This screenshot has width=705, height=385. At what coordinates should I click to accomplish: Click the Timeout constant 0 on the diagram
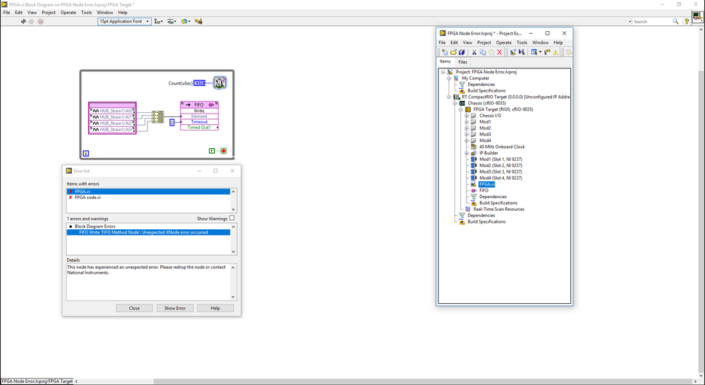tap(171, 122)
